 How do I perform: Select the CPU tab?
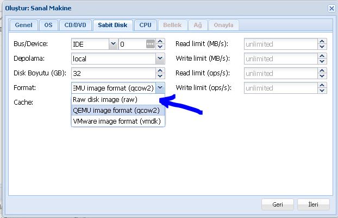(145, 25)
